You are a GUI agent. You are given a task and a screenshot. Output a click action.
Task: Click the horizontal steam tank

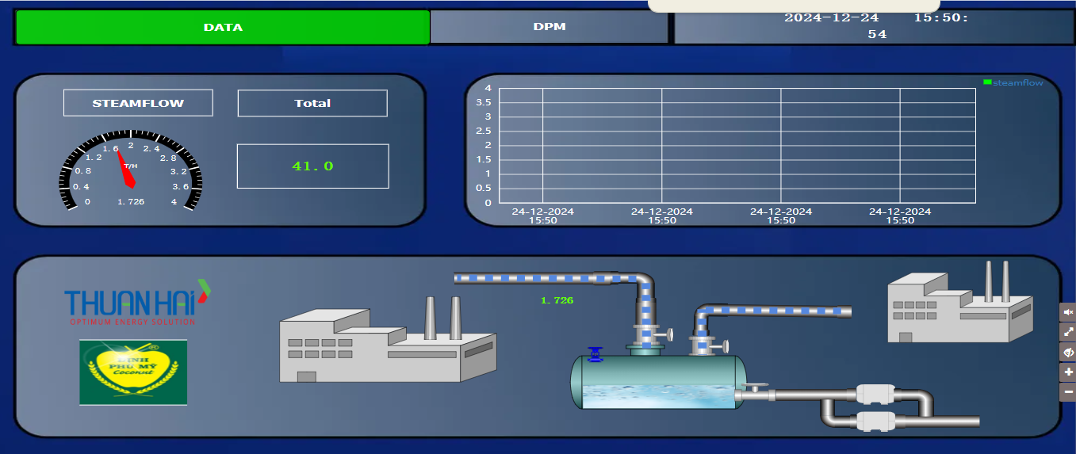pos(658,382)
